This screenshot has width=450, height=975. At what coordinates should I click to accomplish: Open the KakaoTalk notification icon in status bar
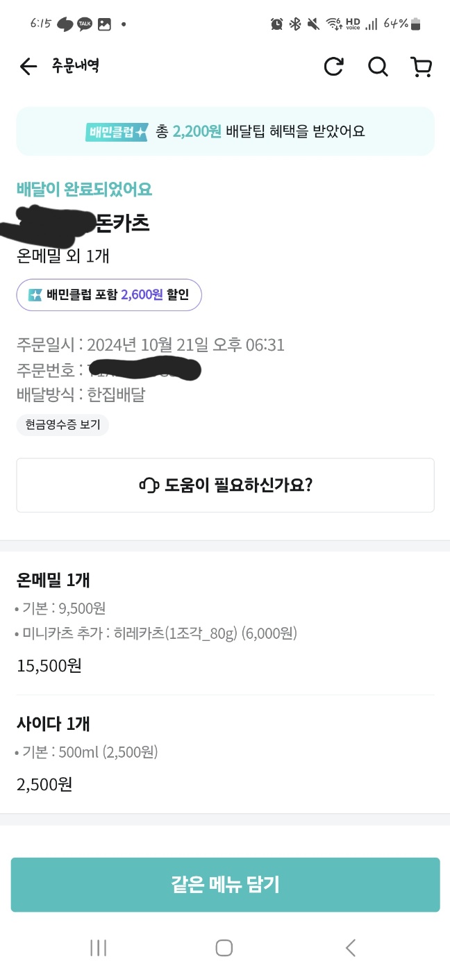[x=85, y=24]
